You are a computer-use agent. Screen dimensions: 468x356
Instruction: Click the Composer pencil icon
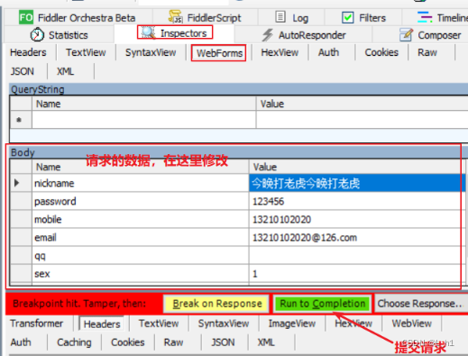[x=406, y=34]
